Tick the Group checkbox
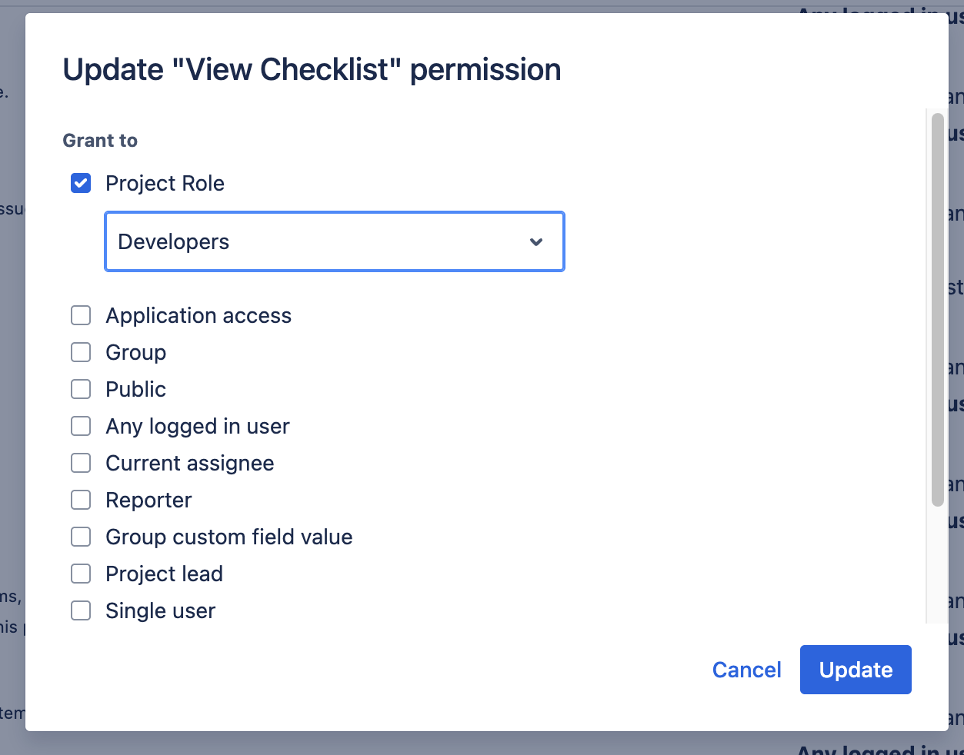Viewport: 964px width, 755px height. 81,352
